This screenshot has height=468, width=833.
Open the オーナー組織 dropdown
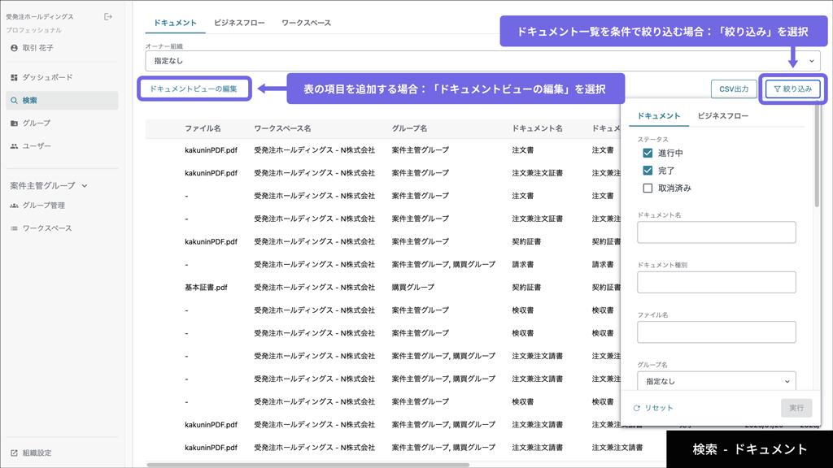coord(482,61)
